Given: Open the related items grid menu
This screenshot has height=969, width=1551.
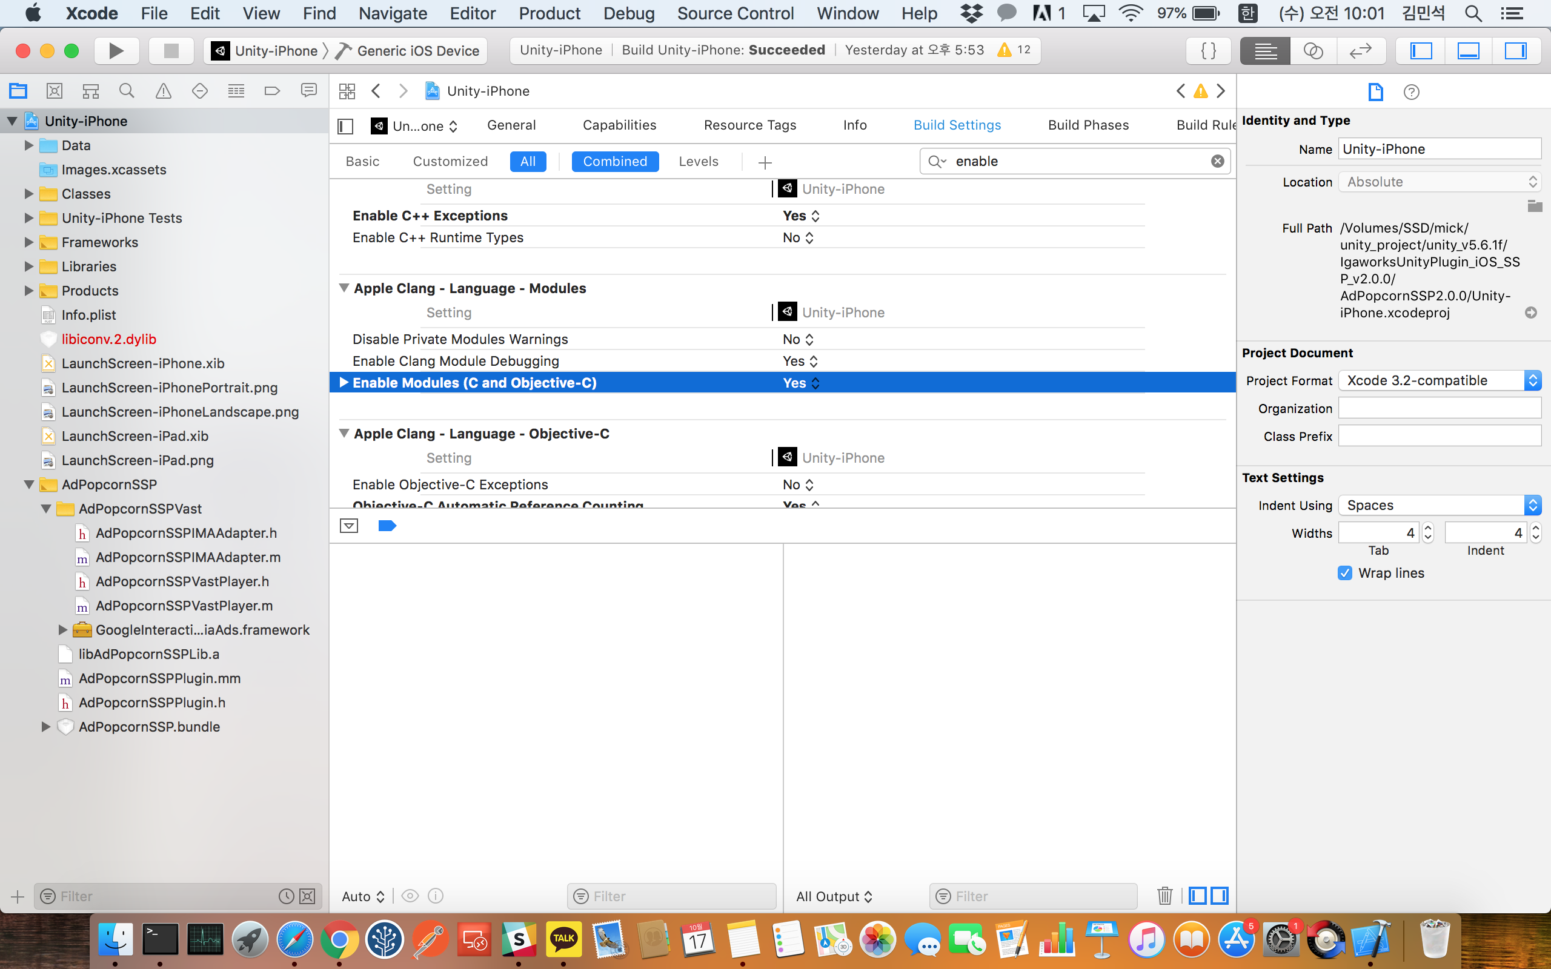Looking at the screenshot, I should click(347, 91).
